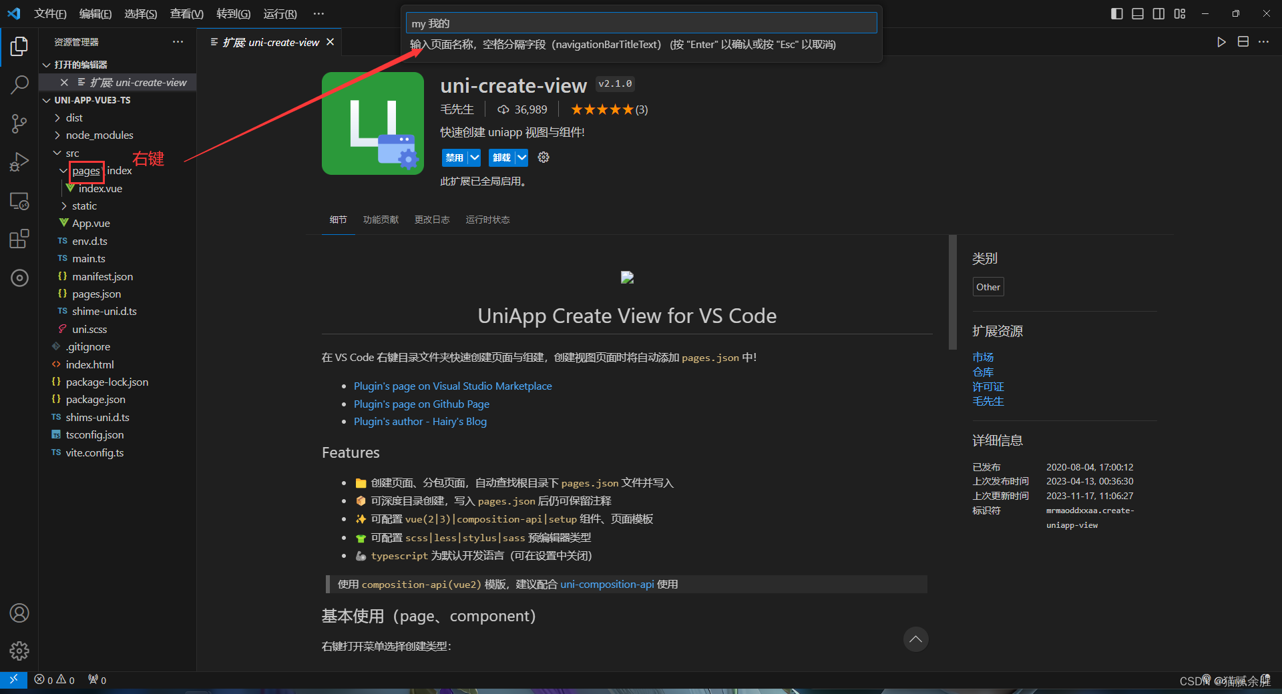Open the Run and Debug view icon
1282x694 pixels.
point(19,161)
